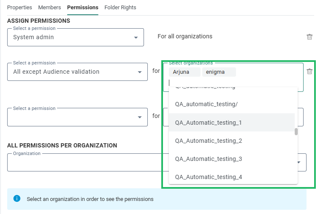Select the Permissions tab

pyautogui.click(x=83, y=8)
